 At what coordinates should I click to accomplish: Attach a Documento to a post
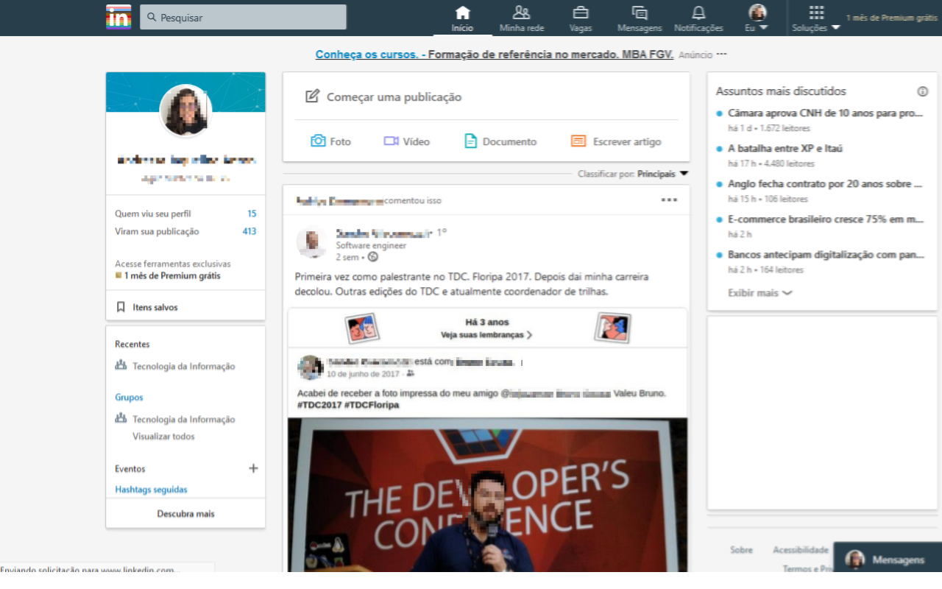point(500,141)
